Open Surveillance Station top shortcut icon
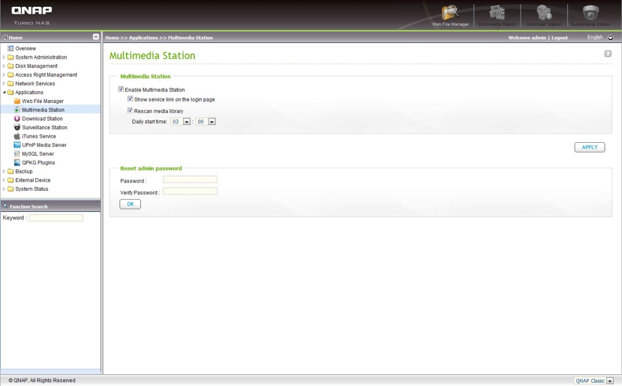The width and height of the screenshot is (622, 386). coord(590,15)
